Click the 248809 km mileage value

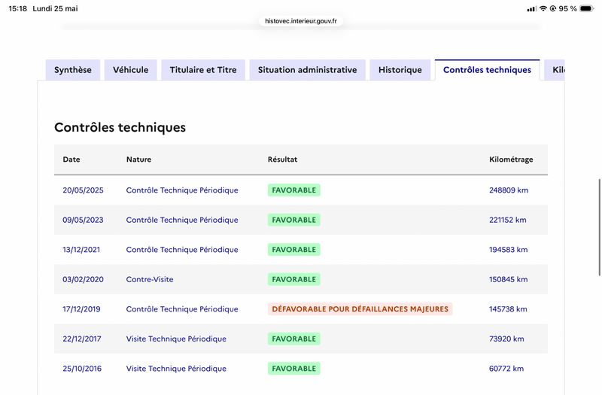(x=509, y=190)
